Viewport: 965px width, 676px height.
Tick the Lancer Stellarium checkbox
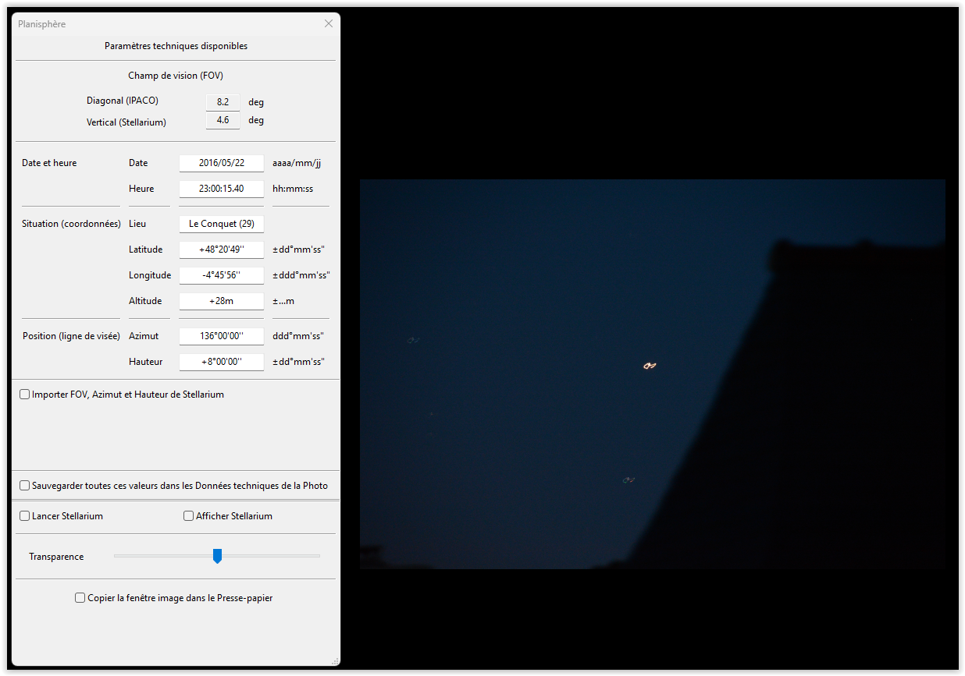point(25,516)
